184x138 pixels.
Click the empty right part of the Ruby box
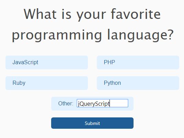pyautogui.click(x=56, y=83)
